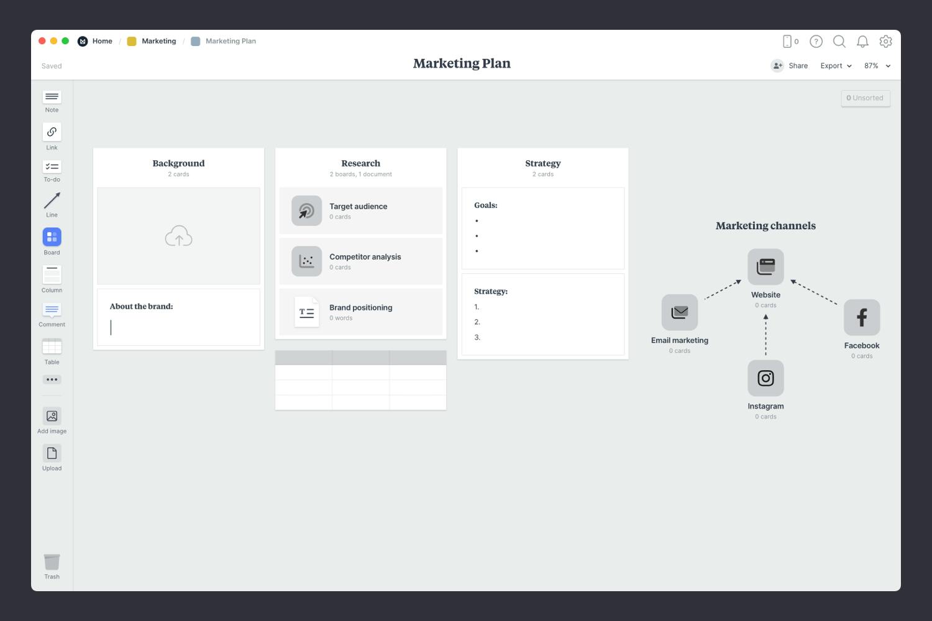Open the more tools ellipsis
The image size is (932, 621).
pos(52,379)
